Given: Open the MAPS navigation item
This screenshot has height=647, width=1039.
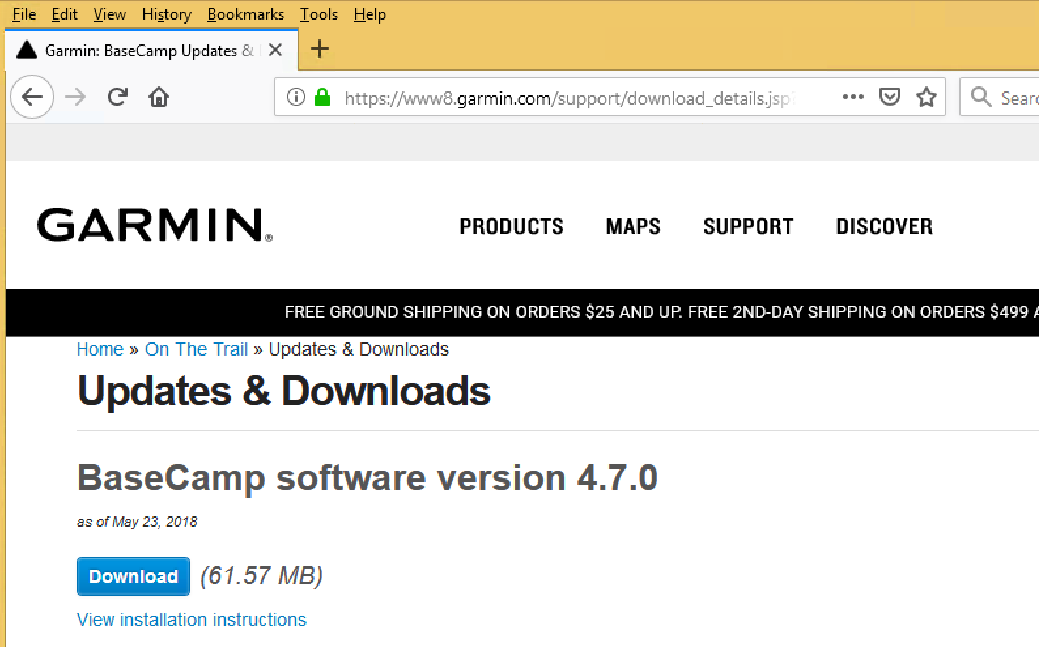Looking at the screenshot, I should click(633, 226).
